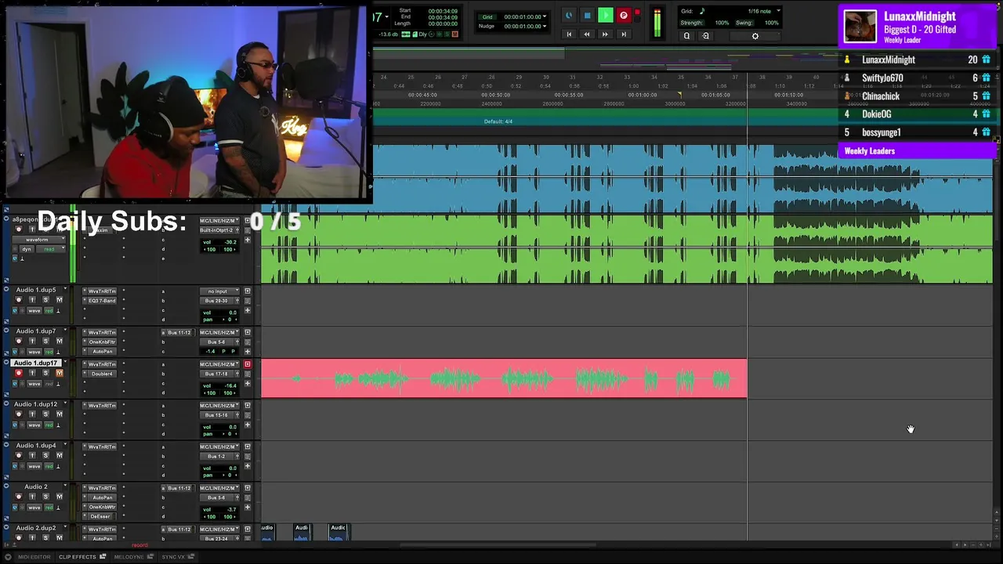Click the output window icon on Audio 1.dup5
The image size is (1003, 564).
(x=248, y=291)
